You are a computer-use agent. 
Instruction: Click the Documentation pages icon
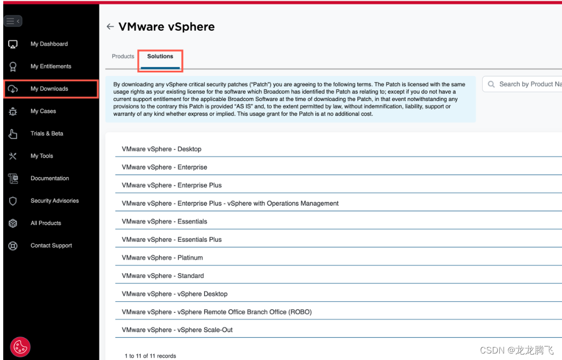click(13, 179)
